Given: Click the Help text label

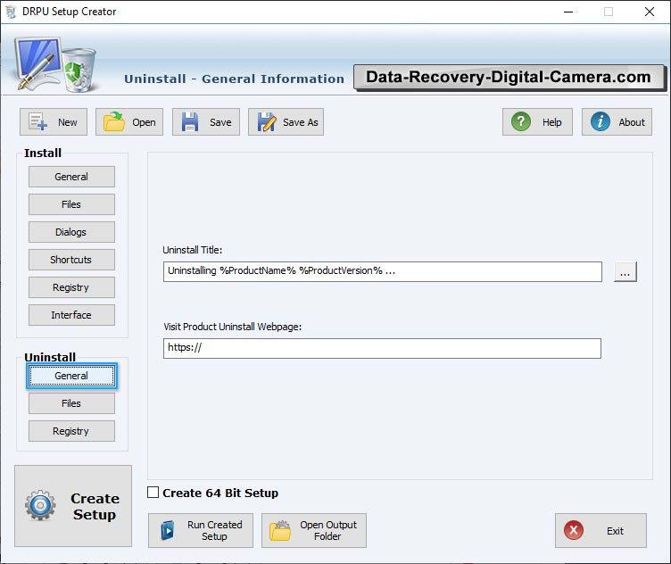Looking at the screenshot, I should (552, 122).
